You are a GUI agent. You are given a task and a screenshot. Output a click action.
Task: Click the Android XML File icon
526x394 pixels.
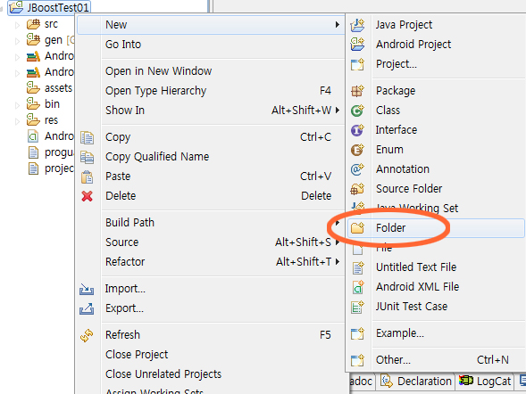(357, 287)
